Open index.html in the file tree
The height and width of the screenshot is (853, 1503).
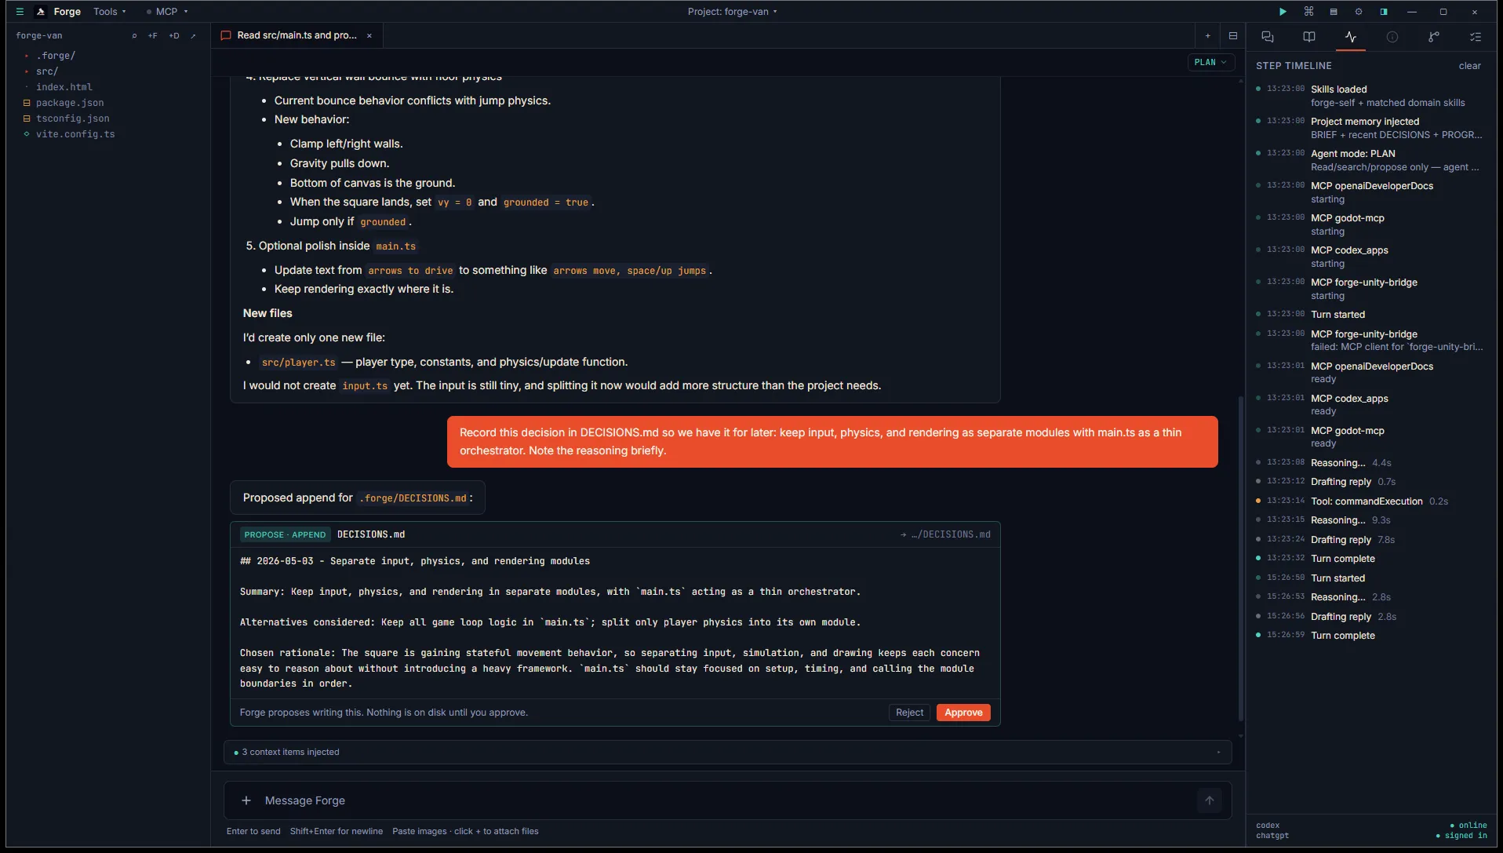[64, 87]
